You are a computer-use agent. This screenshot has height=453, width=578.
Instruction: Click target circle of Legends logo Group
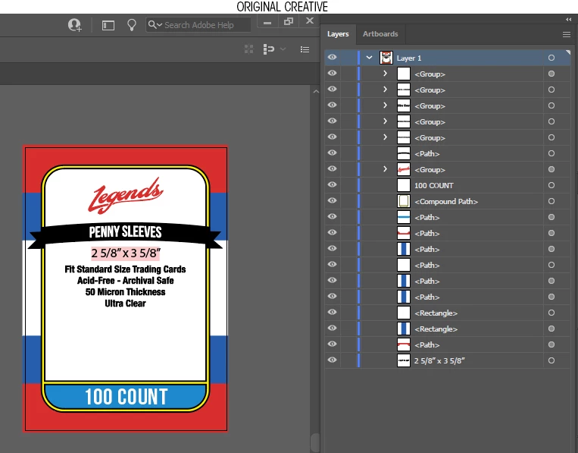click(551, 169)
